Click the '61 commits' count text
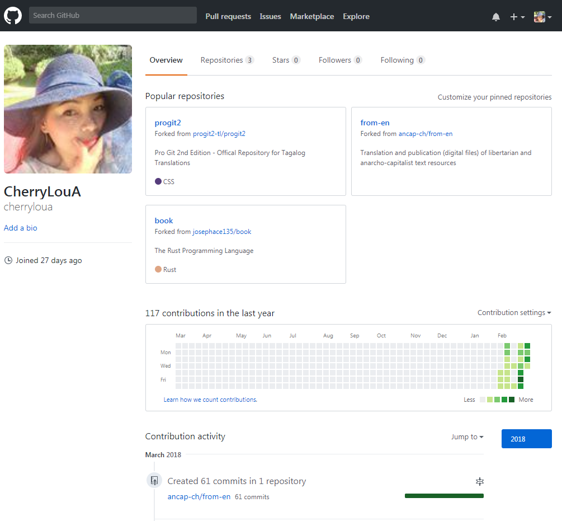 [x=252, y=497]
